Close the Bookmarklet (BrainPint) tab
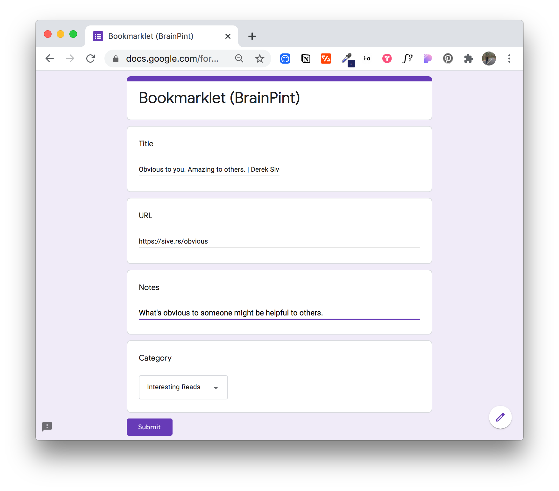Viewport: 559px width, 491px height. (228, 36)
